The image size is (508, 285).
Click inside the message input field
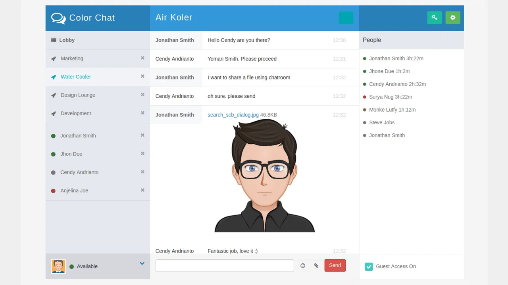pyautogui.click(x=224, y=266)
